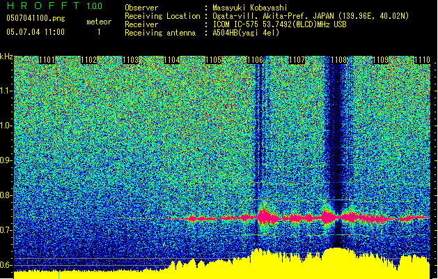
Task: Click the Receiver label
Action: click(141, 24)
